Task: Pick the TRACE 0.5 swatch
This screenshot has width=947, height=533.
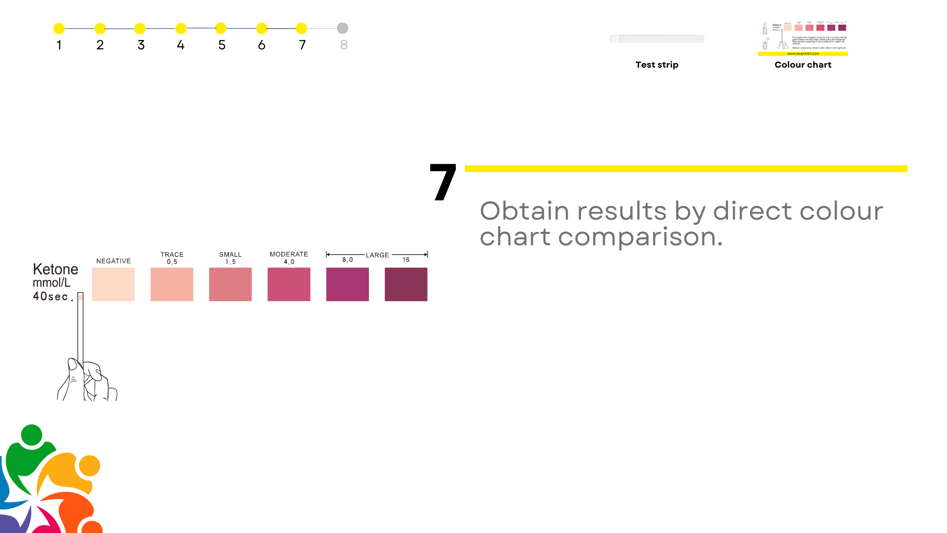Action: 172,284
